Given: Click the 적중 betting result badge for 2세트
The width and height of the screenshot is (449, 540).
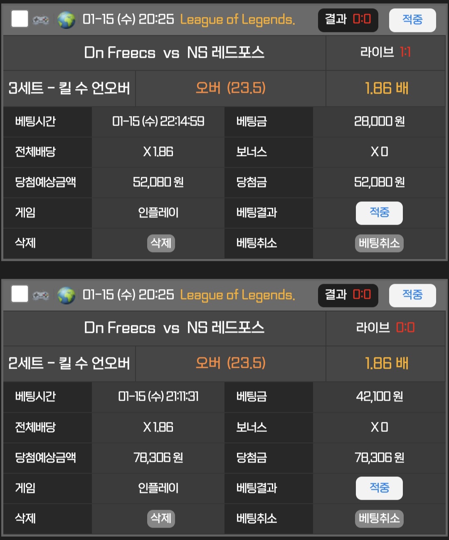Looking at the screenshot, I should 379,488.
